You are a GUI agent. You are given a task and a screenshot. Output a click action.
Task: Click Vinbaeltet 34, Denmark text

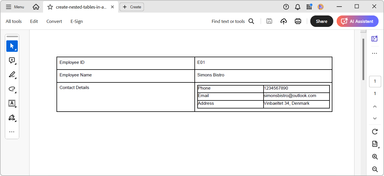point(286,103)
